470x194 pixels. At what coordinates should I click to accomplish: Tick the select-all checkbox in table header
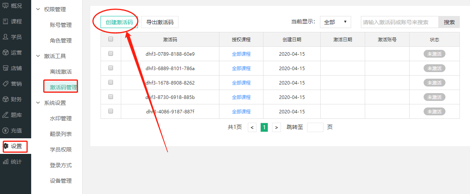[x=111, y=39]
